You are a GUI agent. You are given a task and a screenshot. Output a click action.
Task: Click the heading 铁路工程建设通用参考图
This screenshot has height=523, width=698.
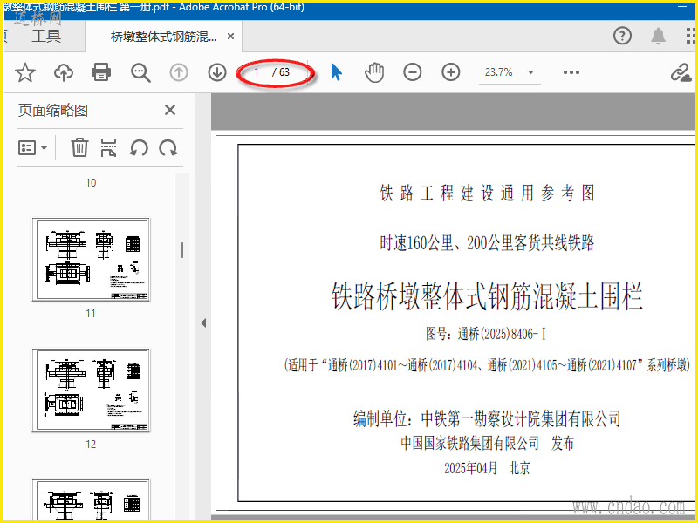pos(488,193)
